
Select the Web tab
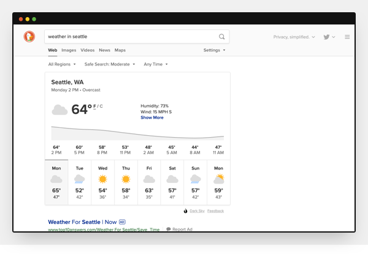pos(53,50)
